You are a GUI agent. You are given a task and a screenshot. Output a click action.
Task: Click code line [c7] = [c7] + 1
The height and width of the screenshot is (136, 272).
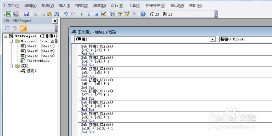coord(95,95)
